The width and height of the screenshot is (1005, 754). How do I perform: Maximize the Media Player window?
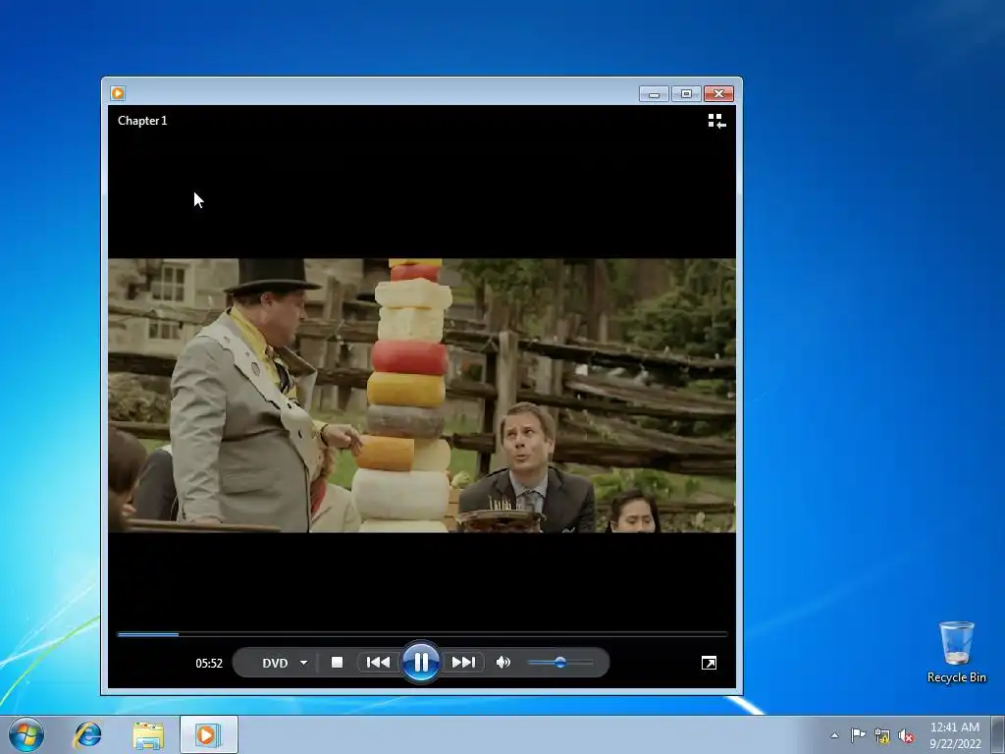(x=686, y=94)
